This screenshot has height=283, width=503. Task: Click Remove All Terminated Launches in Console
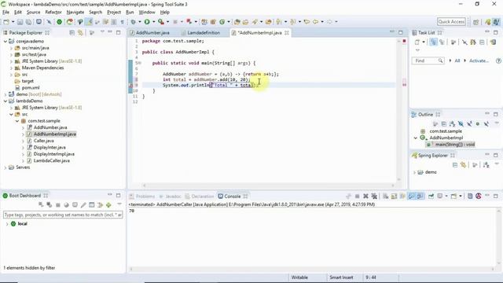click(x=374, y=196)
